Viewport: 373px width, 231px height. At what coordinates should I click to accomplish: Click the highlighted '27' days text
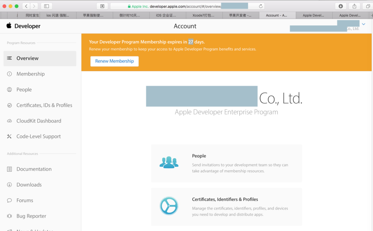tap(191, 42)
